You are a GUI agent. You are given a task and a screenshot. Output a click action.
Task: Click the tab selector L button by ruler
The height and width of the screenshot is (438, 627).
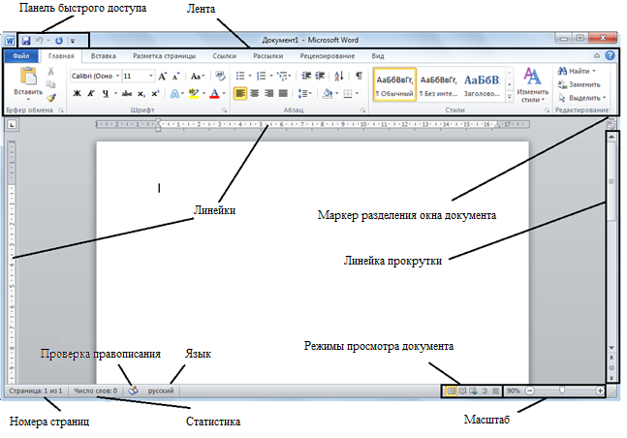[x=12, y=125]
